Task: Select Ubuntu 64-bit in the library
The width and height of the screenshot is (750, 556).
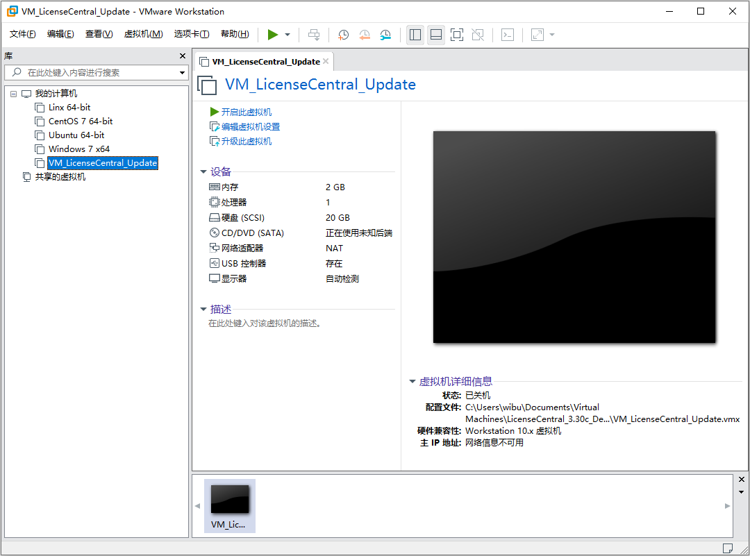Action: 76,135
